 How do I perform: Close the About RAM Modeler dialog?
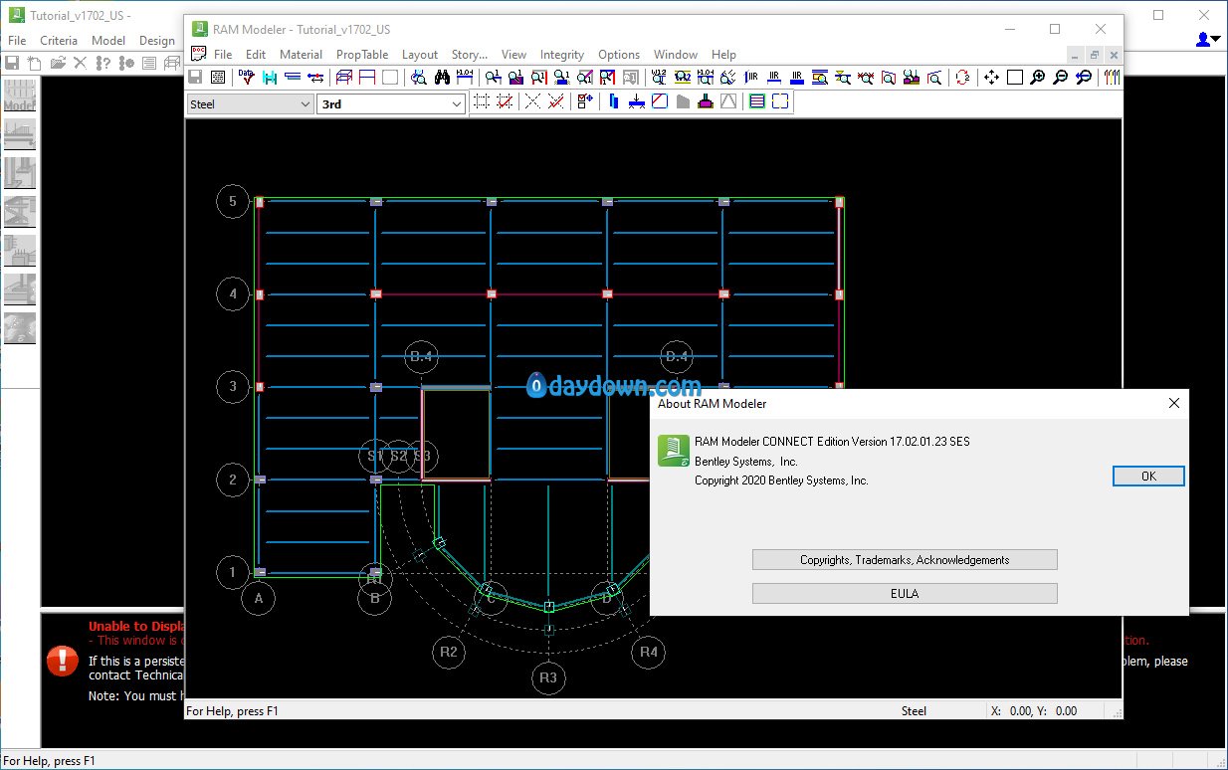click(x=1174, y=403)
